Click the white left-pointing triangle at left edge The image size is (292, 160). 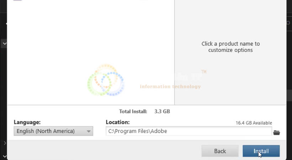point(6,23)
